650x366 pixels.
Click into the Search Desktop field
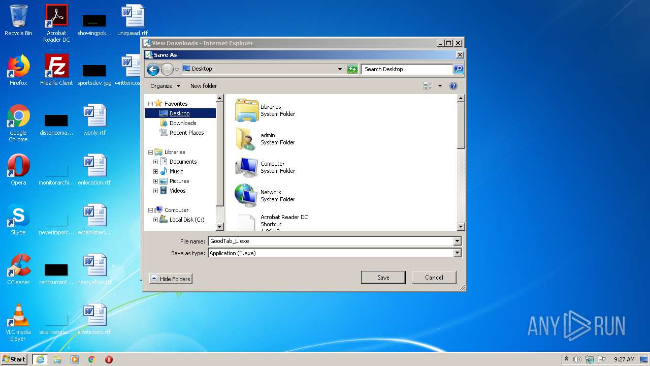point(407,69)
